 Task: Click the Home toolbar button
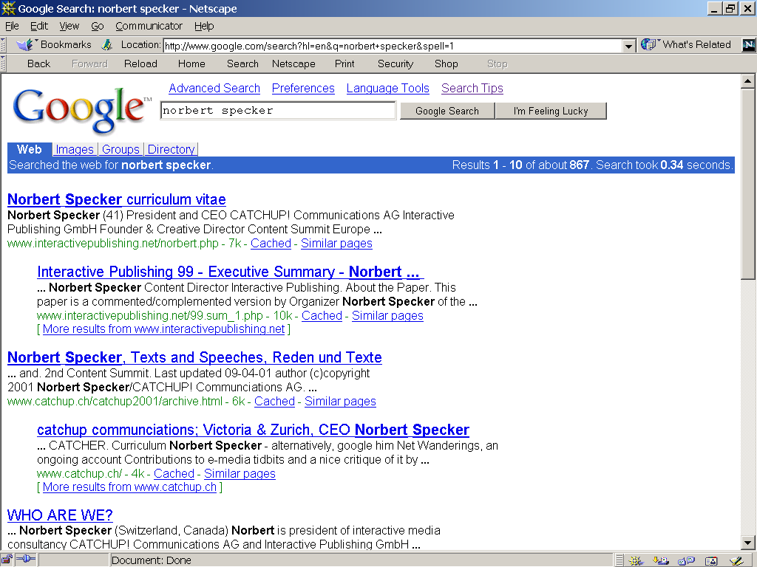(191, 63)
